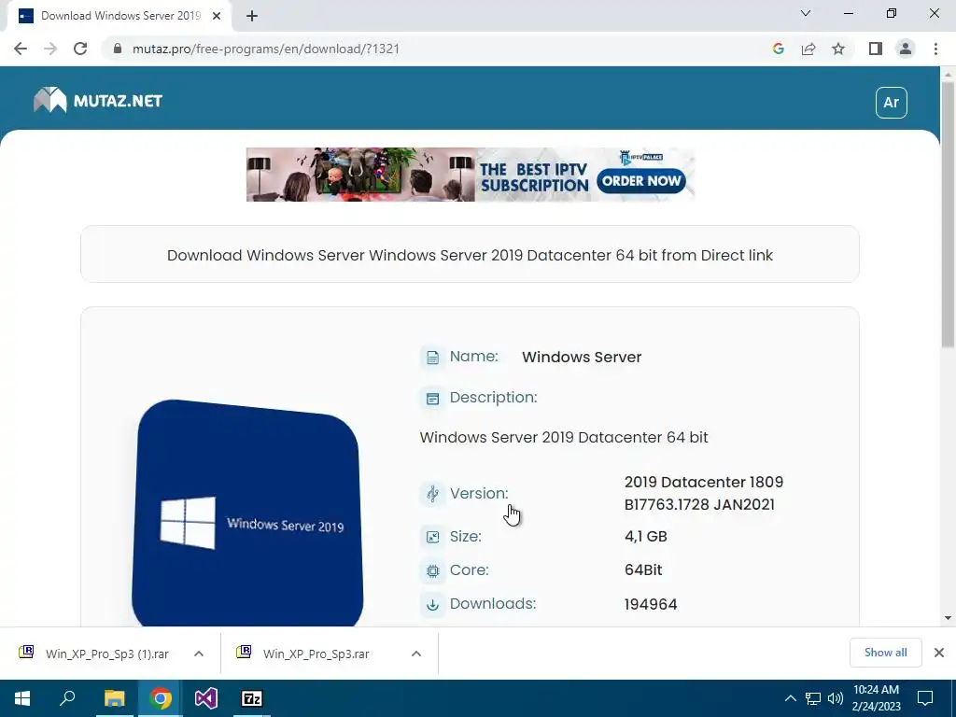Click Chrome icon on taskbar
This screenshot has width=956, height=717.
[x=161, y=698]
